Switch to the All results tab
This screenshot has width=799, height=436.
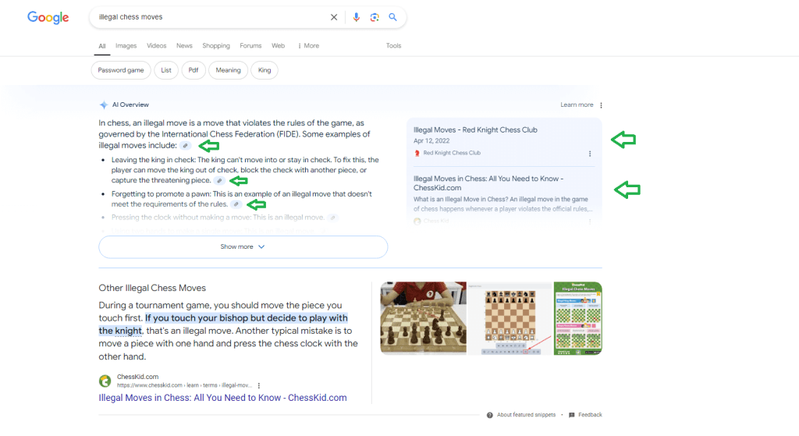click(x=102, y=46)
